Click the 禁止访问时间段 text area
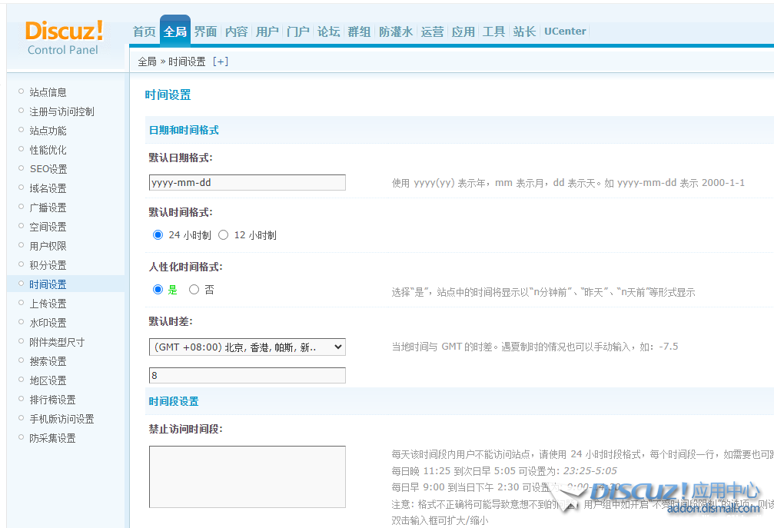Screen dimensions: 774x528 point(247,477)
